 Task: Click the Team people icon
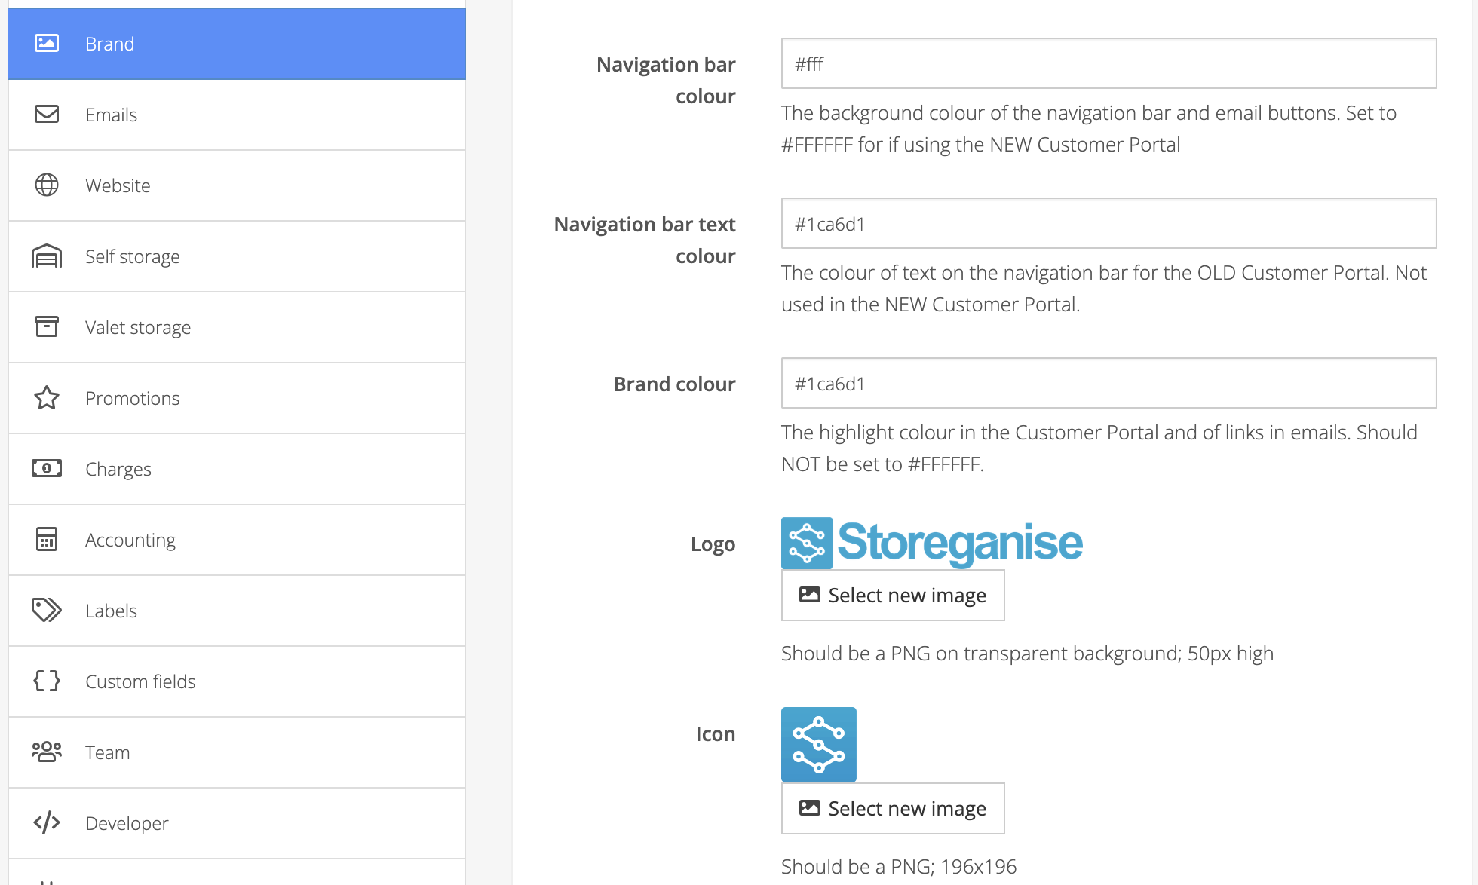(x=47, y=752)
